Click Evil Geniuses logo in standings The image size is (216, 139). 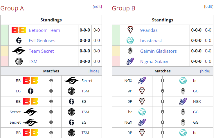click(19, 41)
